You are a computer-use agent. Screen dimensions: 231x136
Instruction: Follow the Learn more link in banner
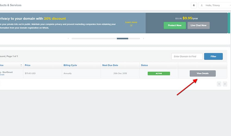tap(131, 22)
